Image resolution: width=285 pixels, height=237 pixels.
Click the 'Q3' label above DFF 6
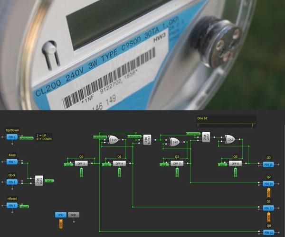click(235, 156)
